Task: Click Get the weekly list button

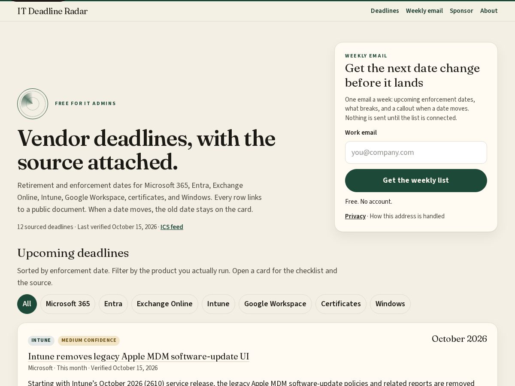Action: [x=416, y=181]
